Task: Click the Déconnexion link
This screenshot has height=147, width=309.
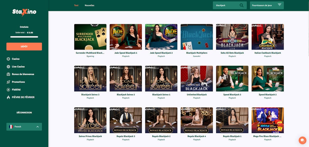Action: tap(24, 113)
